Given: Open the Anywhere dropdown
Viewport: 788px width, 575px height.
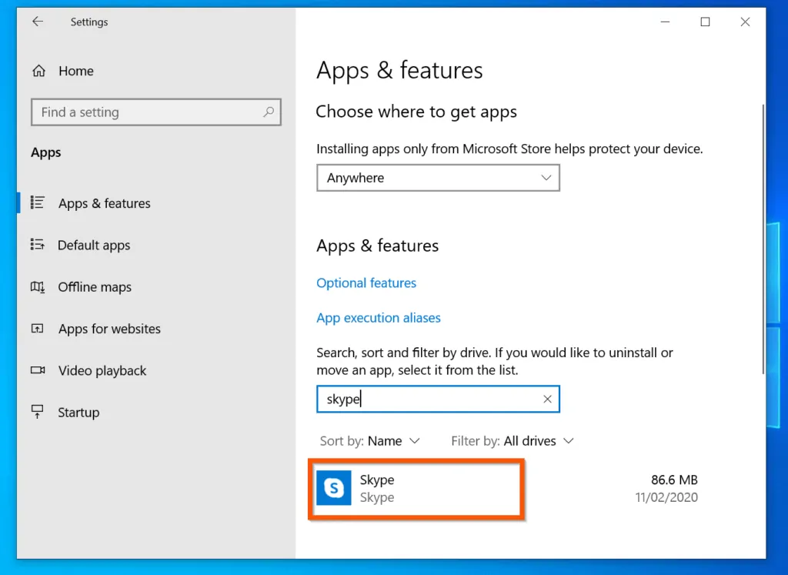Looking at the screenshot, I should (x=438, y=178).
